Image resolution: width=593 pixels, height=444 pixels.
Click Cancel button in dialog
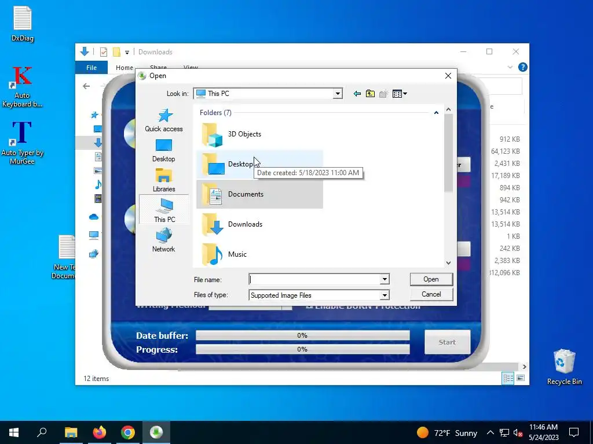click(x=431, y=294)
